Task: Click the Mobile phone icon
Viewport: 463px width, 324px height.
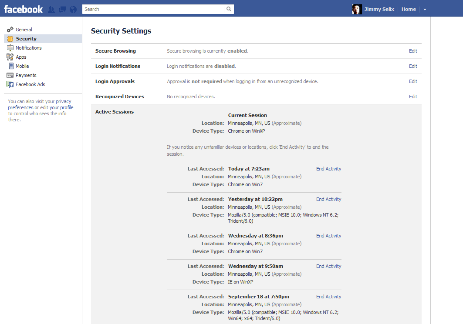Action: pyautogui.click(x=11, y=66)
